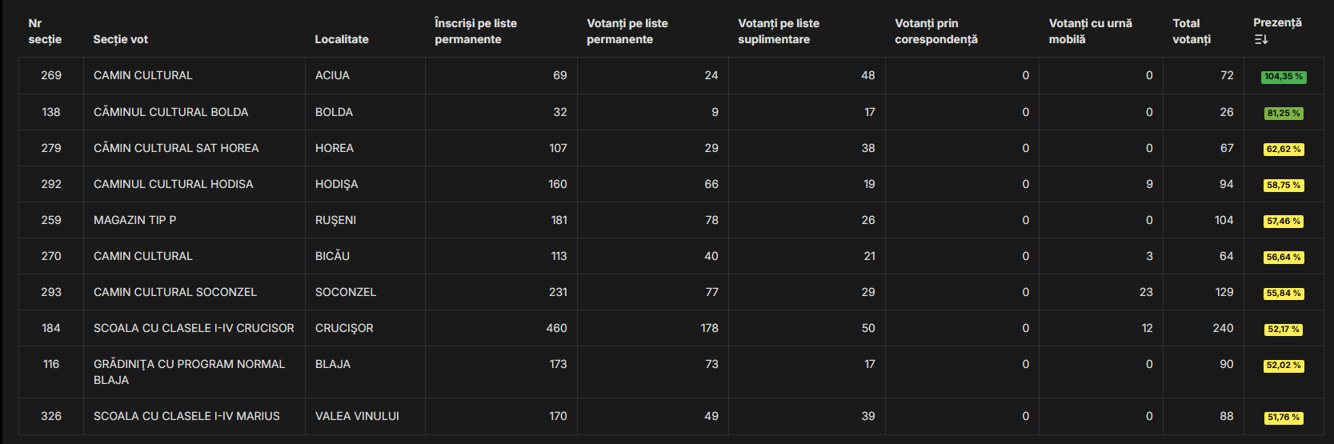This screenshot has width=1334, height=444.
Task: Click the 81,25 % turnout badge for BOLDA
Action: point(1284,114)
